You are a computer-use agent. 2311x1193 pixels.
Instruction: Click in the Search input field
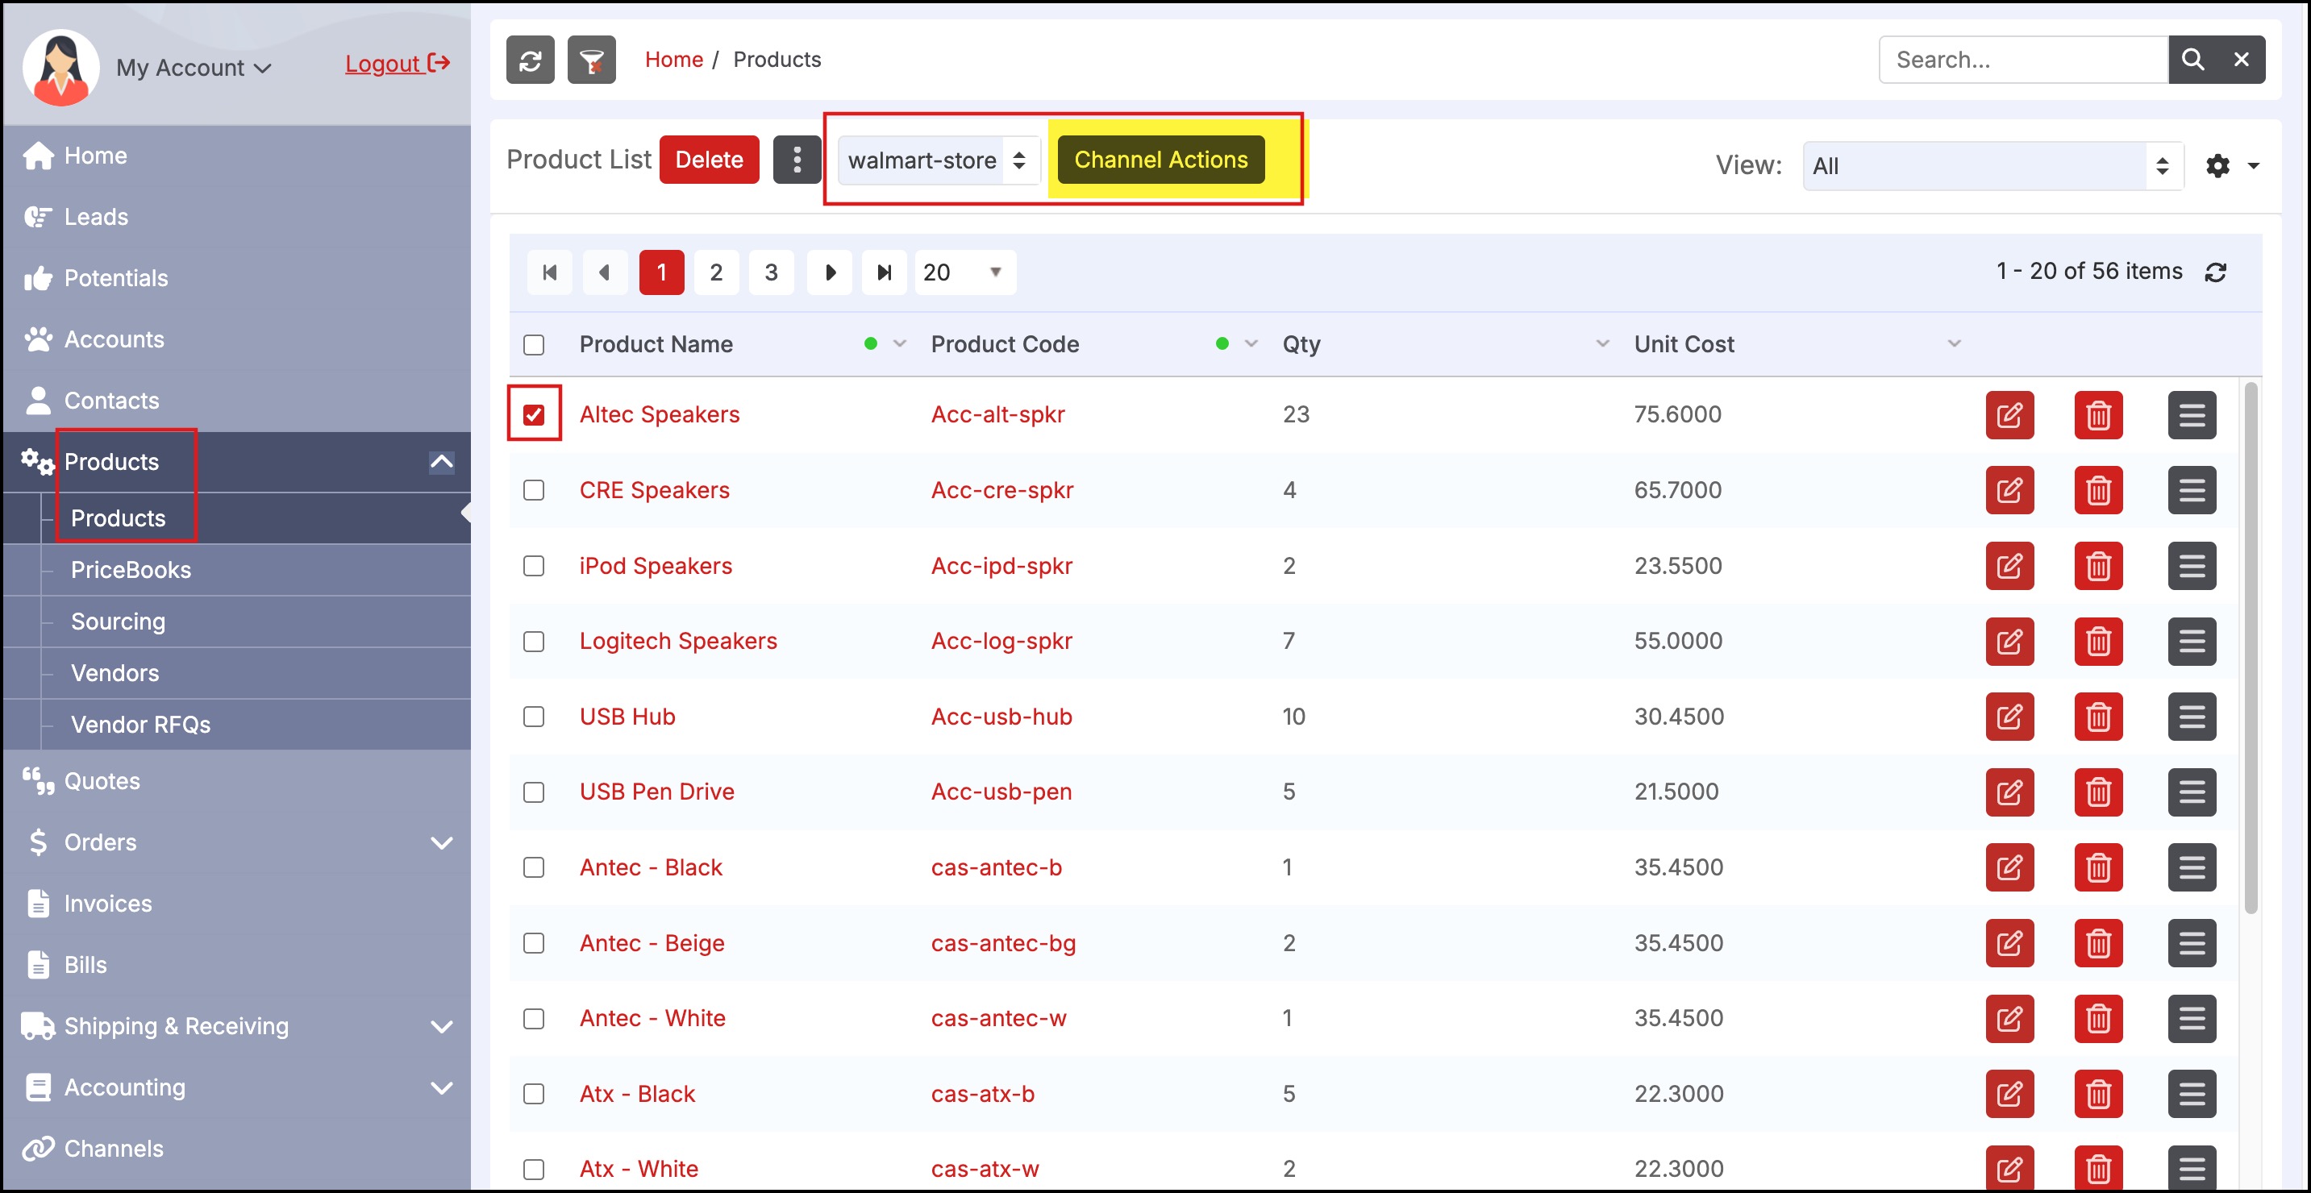coord(2024,60)
